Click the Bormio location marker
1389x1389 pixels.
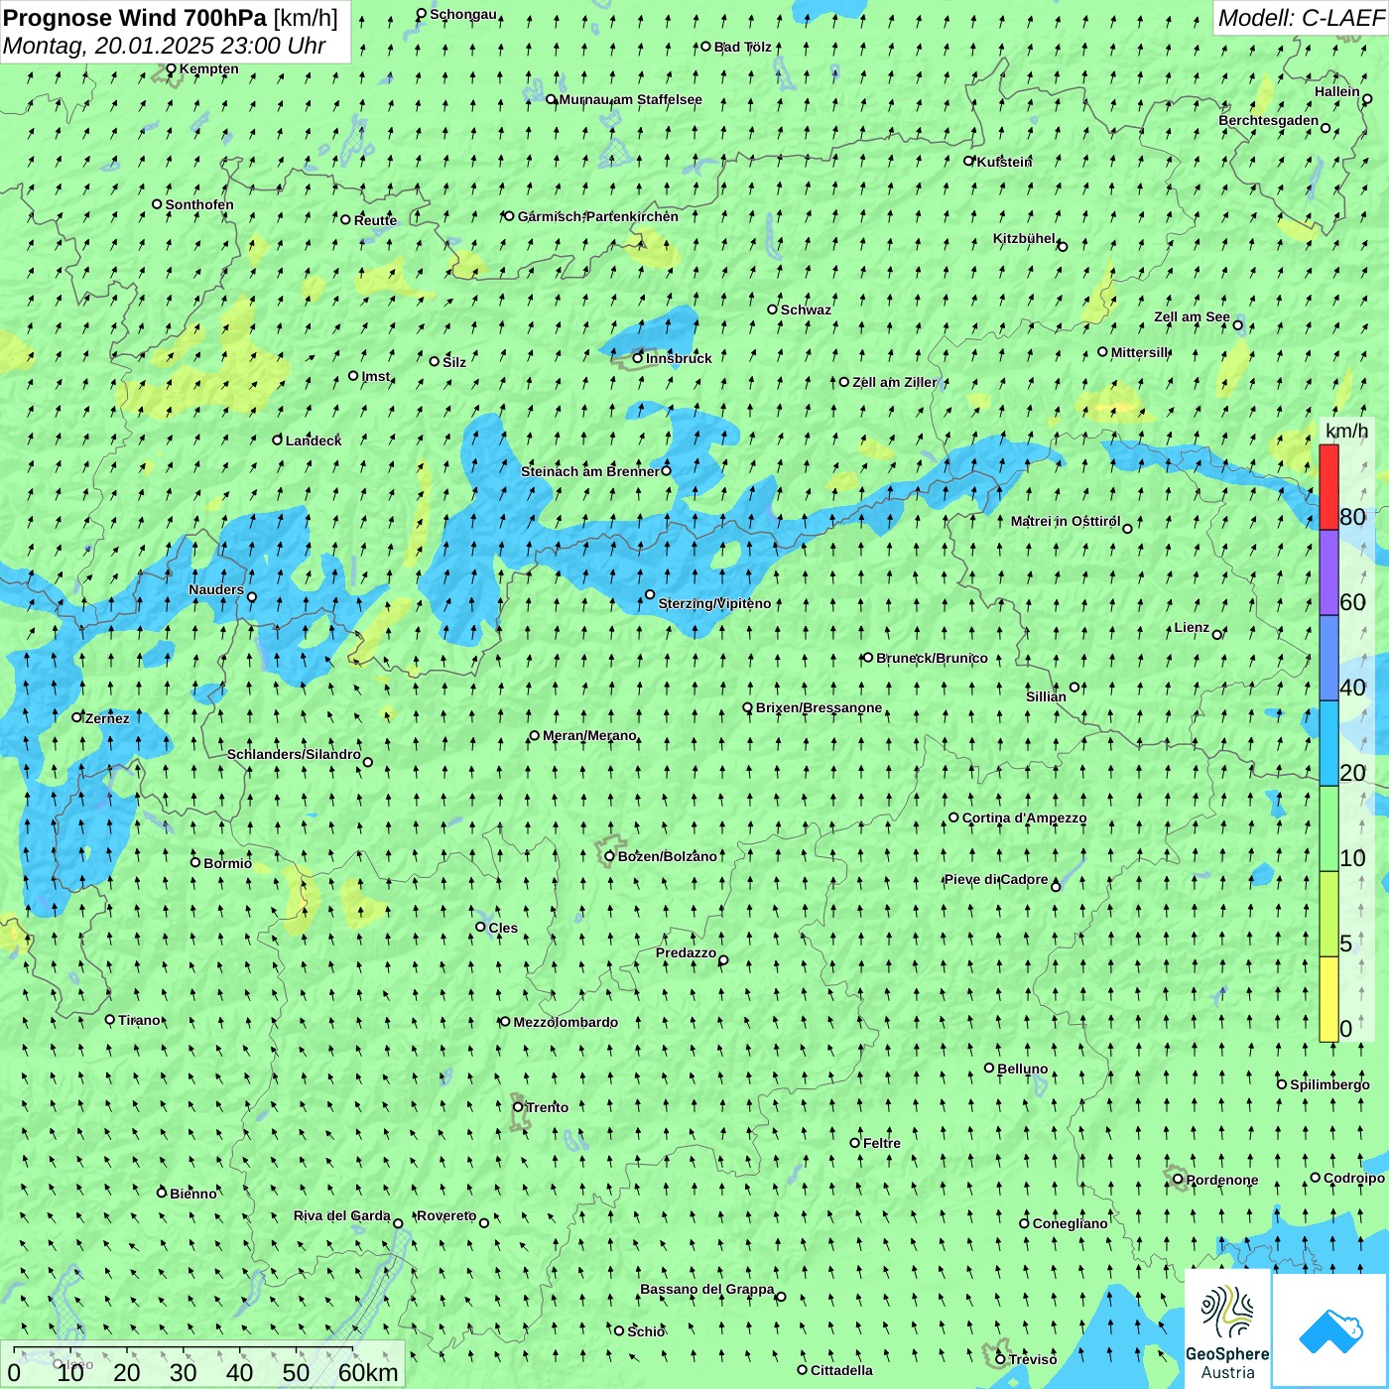point(195,862)
